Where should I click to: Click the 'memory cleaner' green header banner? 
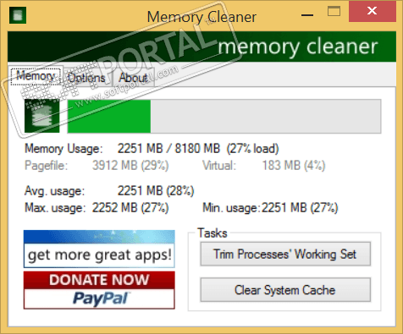201,47
